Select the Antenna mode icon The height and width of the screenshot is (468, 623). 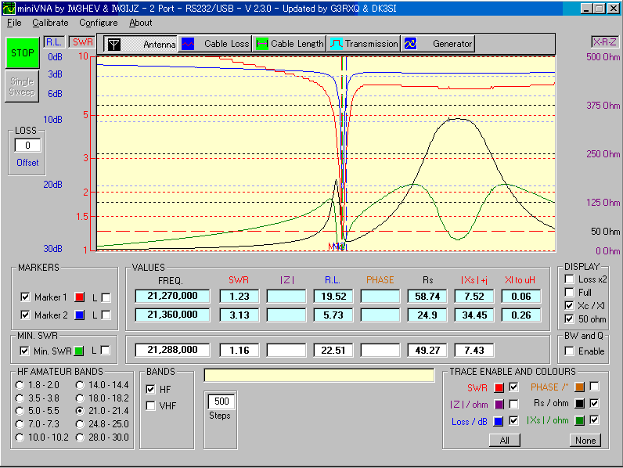click(x=114, y=44)
